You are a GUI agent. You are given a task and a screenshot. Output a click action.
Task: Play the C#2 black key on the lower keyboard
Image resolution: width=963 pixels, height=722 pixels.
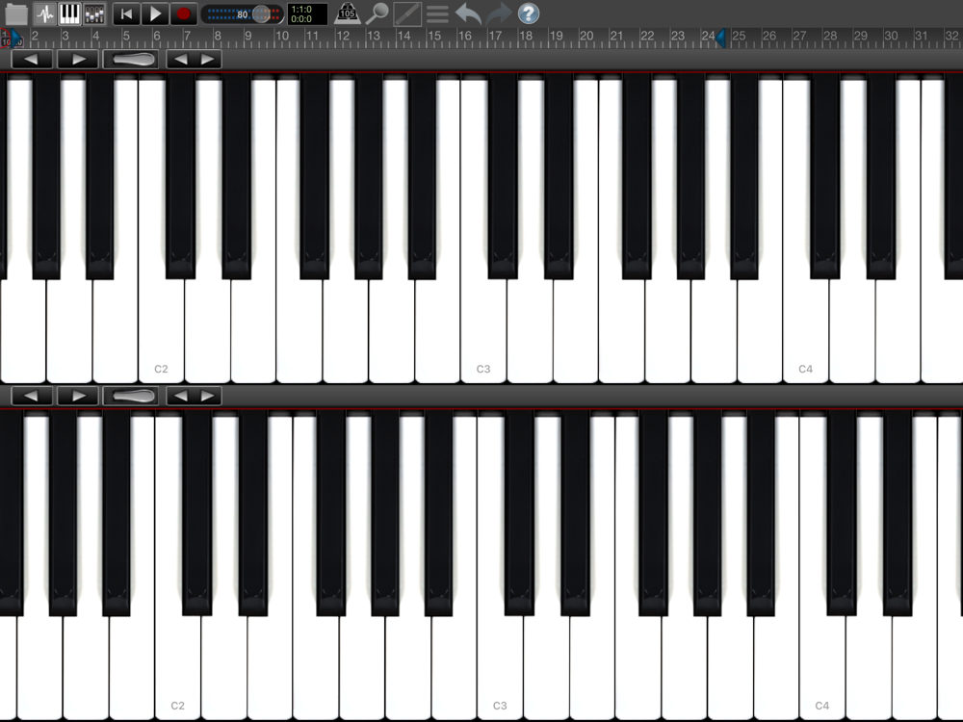coord(197,513)
